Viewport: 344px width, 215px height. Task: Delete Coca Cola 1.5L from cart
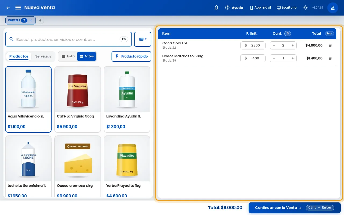(x=330, y=45)
